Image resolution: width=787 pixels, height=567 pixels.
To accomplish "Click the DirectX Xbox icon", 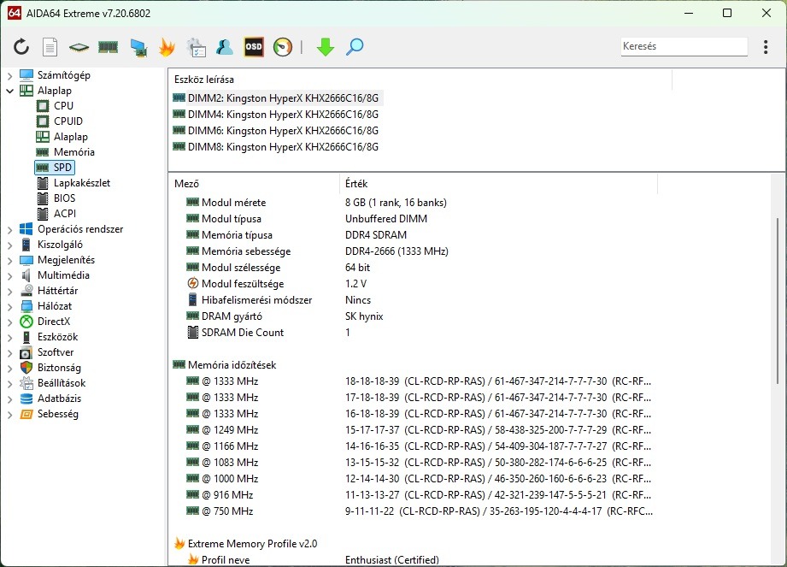I will click(26, 322).
